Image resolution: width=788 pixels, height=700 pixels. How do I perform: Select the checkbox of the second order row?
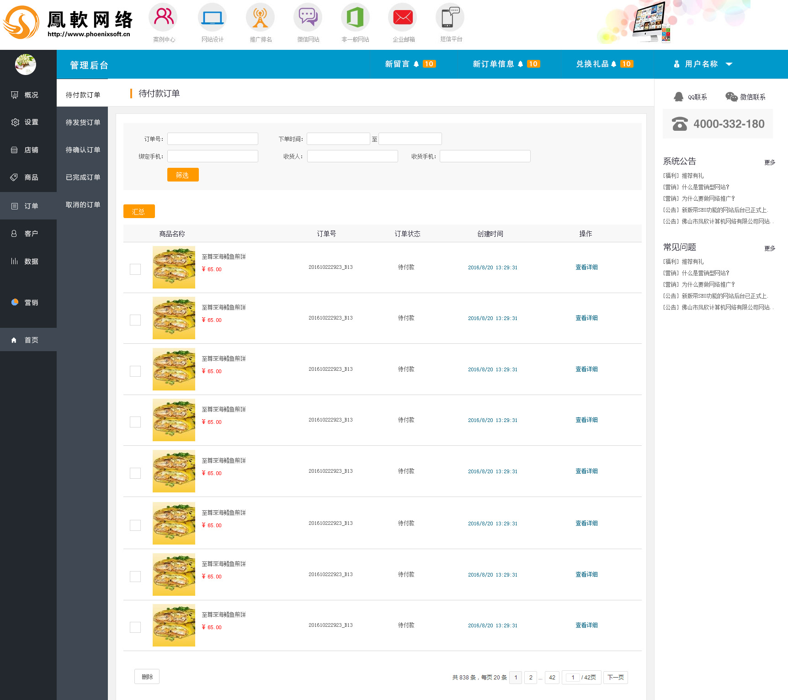135,320
